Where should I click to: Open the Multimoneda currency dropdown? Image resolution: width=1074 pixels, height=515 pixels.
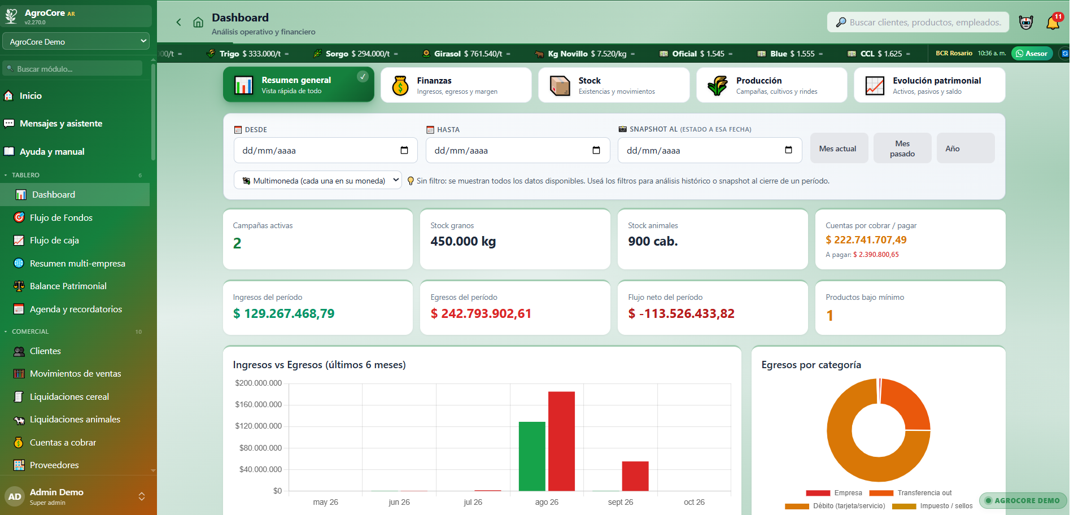318,181
